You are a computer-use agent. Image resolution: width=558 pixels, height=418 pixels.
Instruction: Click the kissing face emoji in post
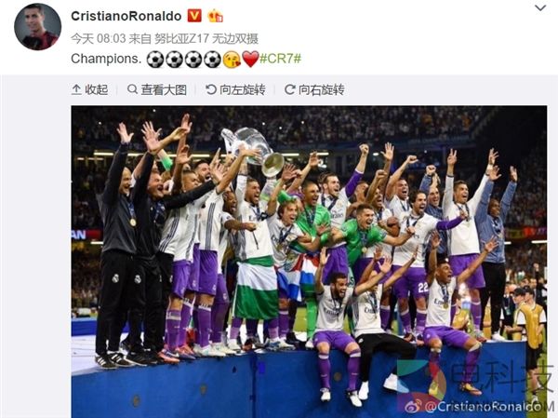(x=232, y=60)
